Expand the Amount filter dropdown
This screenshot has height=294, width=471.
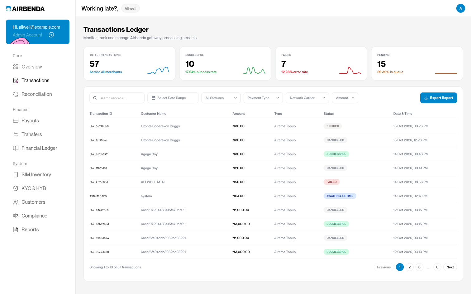(x=345, y=98)
